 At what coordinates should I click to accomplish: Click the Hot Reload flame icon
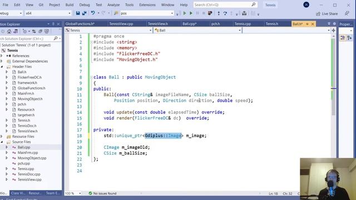point(210,13)
